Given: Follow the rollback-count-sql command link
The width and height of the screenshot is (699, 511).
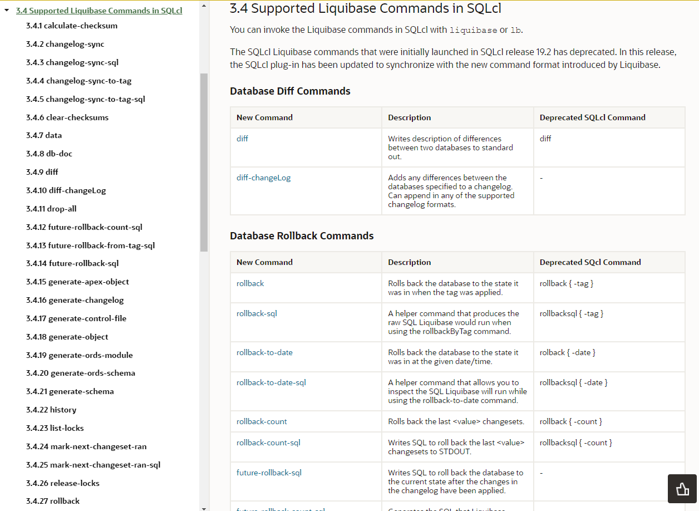Looking at the screenshot, I should (268, 443).
